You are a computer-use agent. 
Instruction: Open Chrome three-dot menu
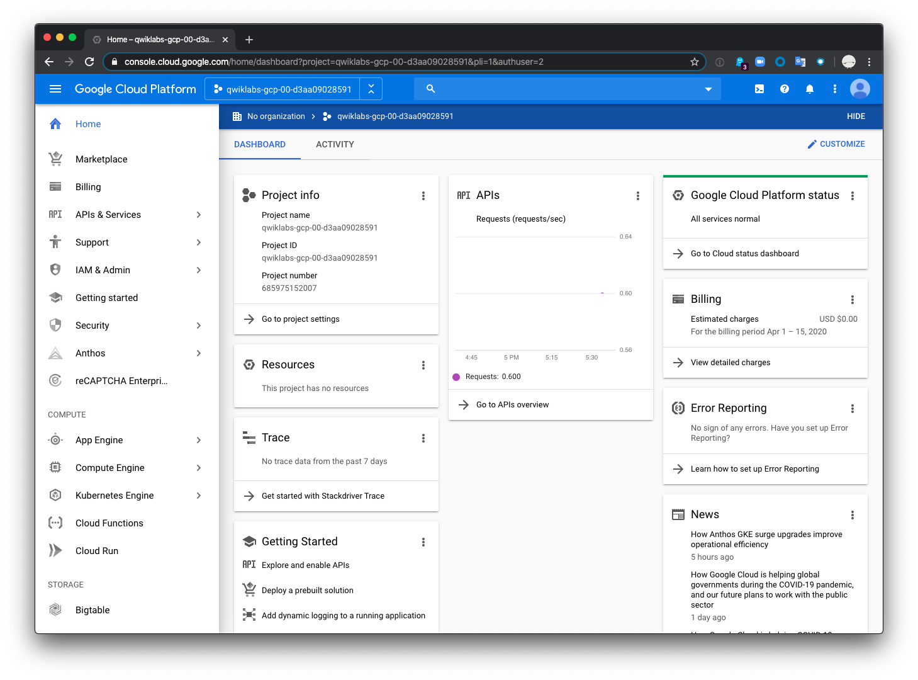click(869, 62)
